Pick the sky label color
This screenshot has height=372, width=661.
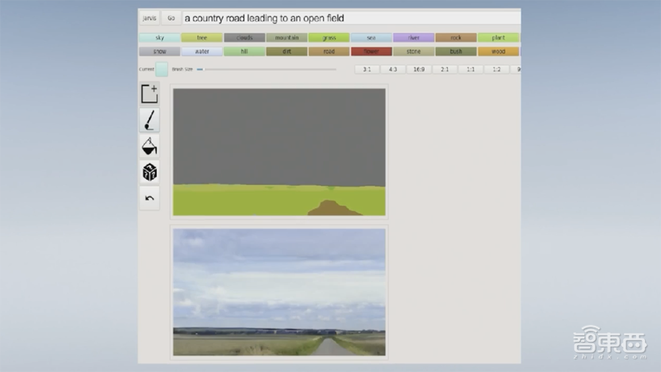pos(159,38)
